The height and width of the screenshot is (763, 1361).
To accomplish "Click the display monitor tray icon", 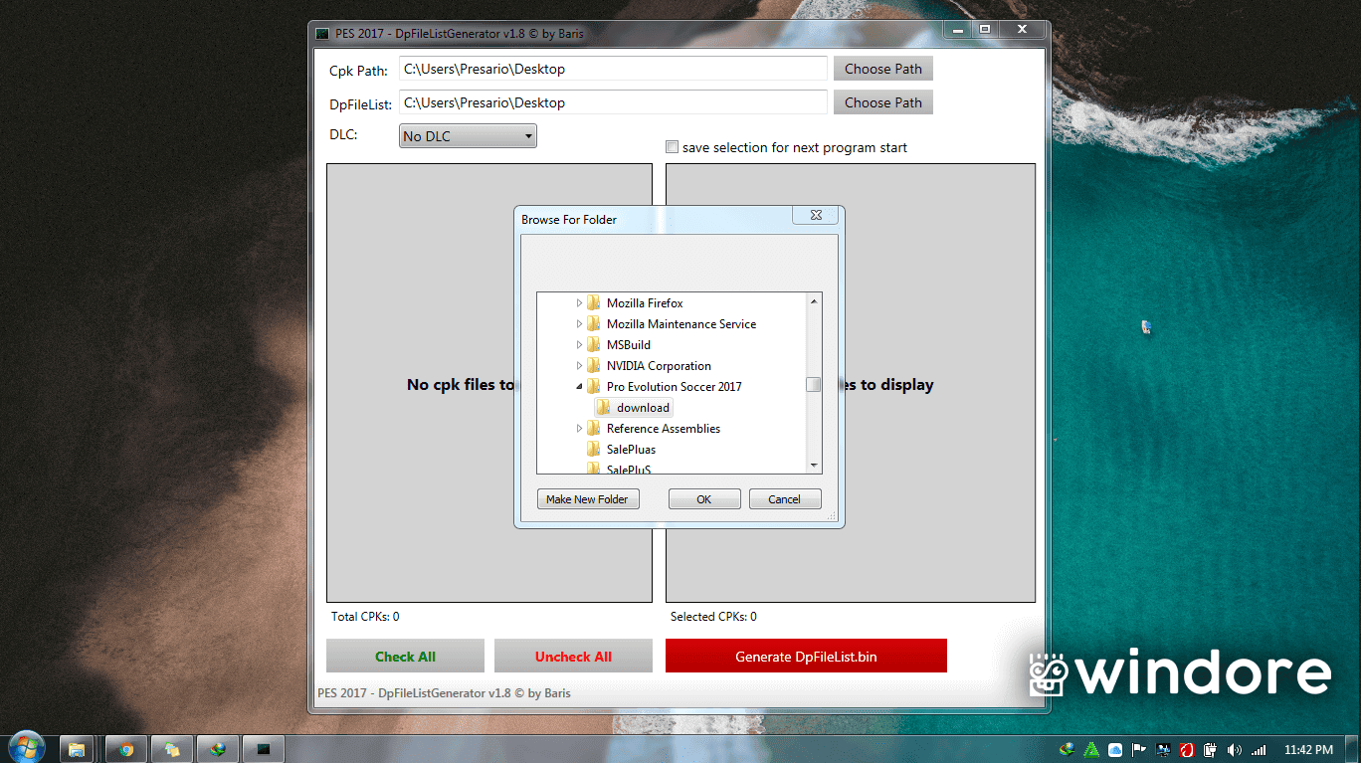I will pyautogui.click(x=1163, y=749).
